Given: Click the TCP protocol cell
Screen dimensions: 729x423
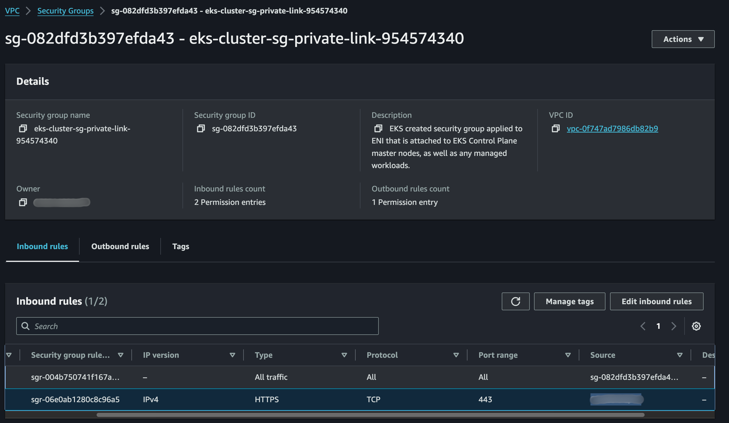Looking at the screenshot, I should (x=373, y=399).
